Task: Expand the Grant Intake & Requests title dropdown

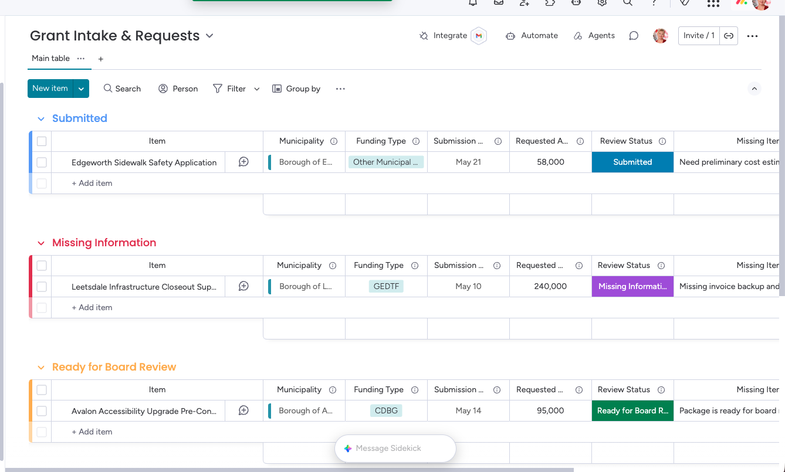Action: [209, 36]
